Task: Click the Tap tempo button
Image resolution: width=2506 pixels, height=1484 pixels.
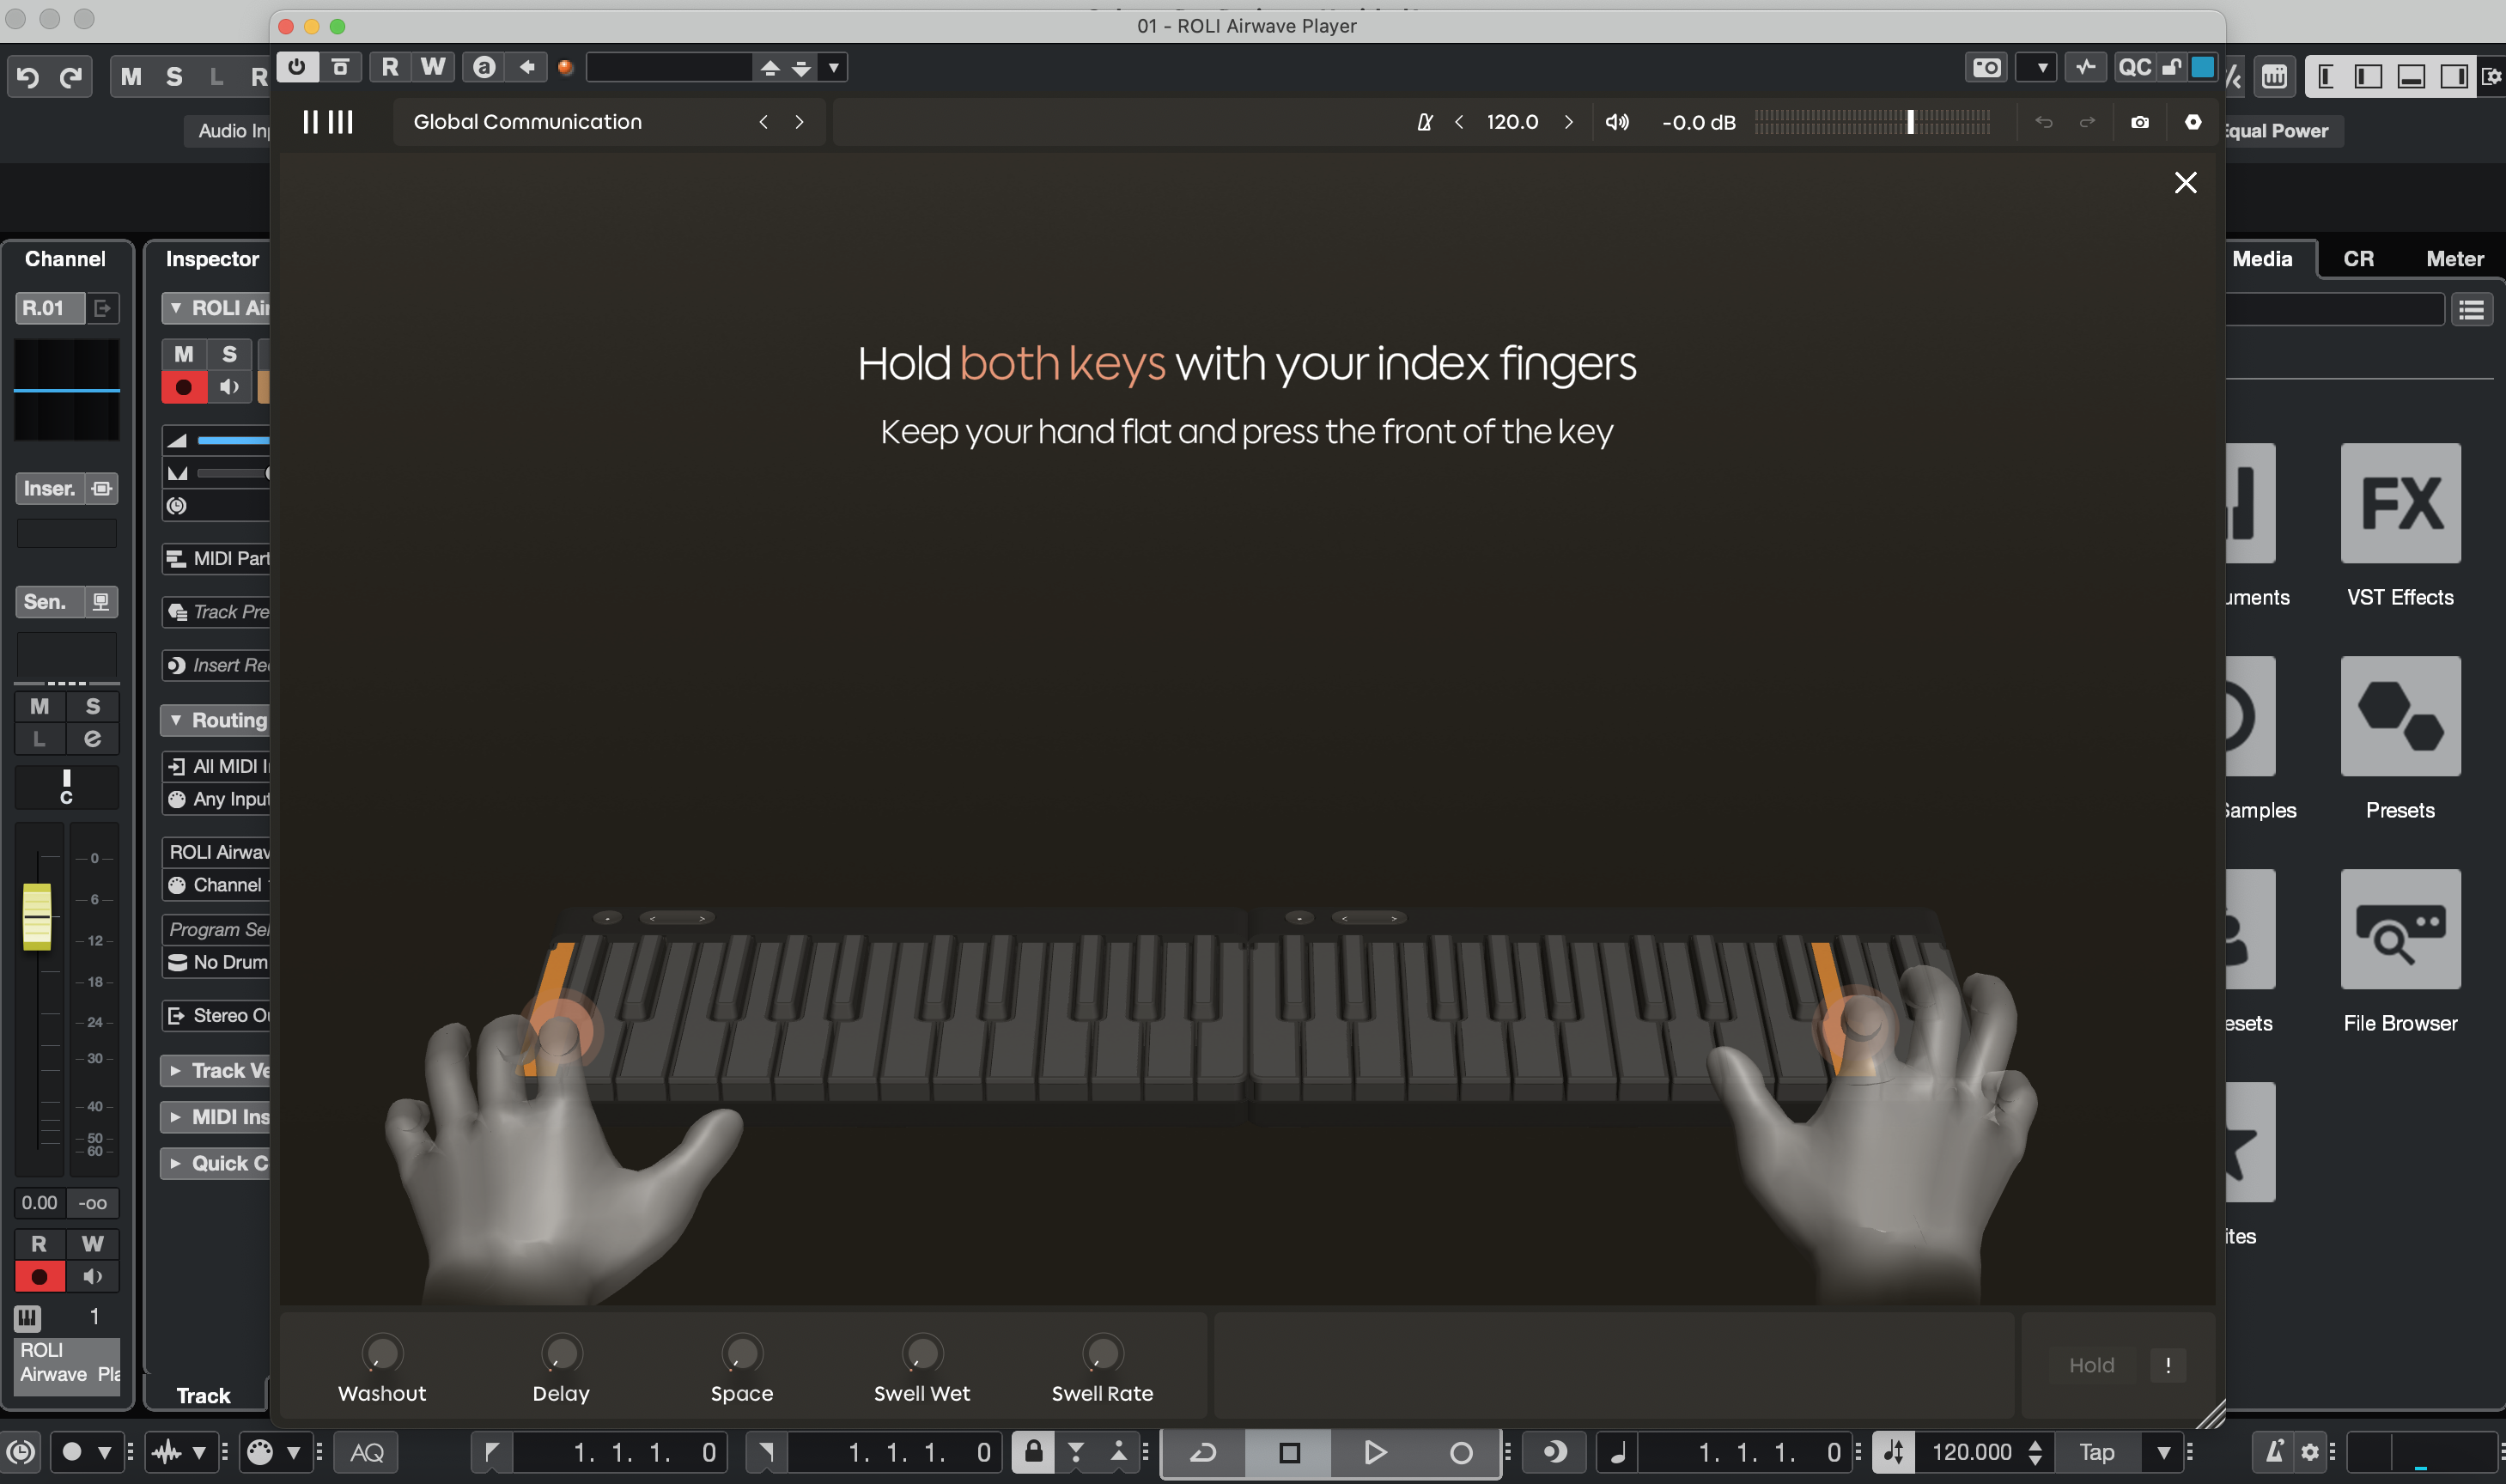Action: tap(2096, 1451)
